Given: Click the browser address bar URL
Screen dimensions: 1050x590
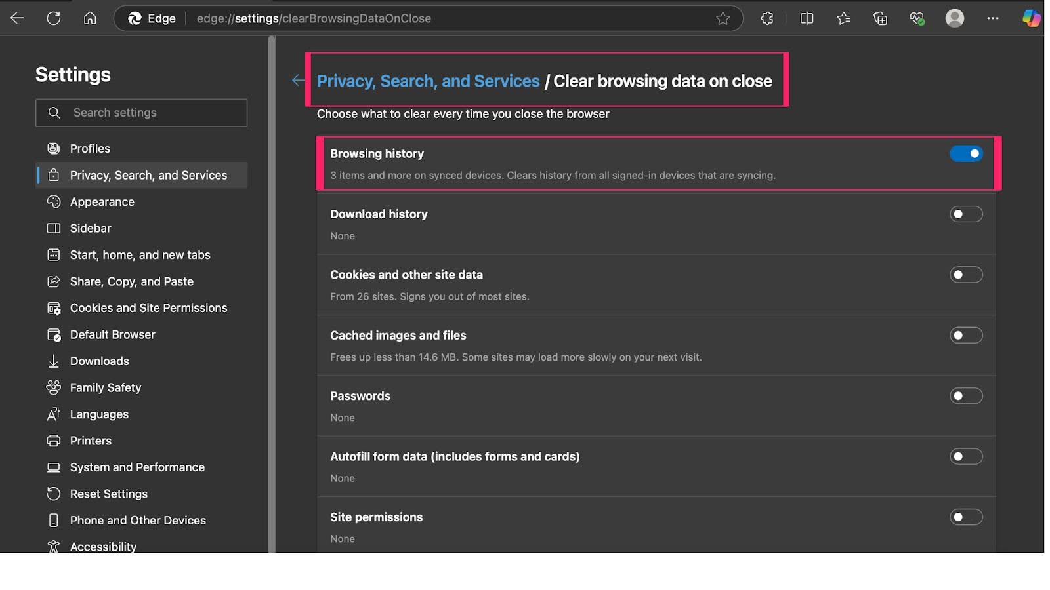Looking at the screenshot, I should (x=314, y=18).
